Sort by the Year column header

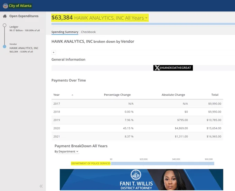point(56,95)
